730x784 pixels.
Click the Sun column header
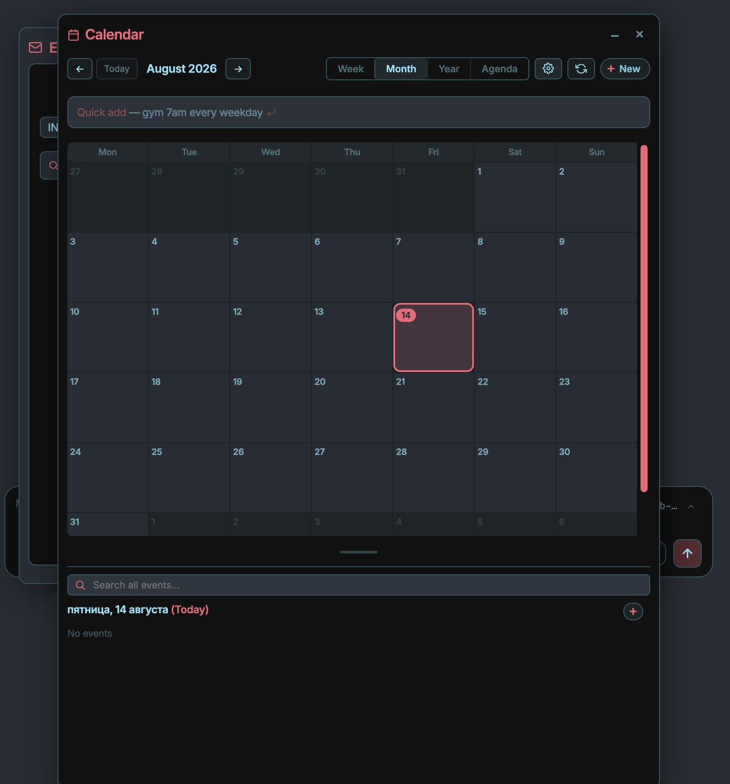[597, 152]
